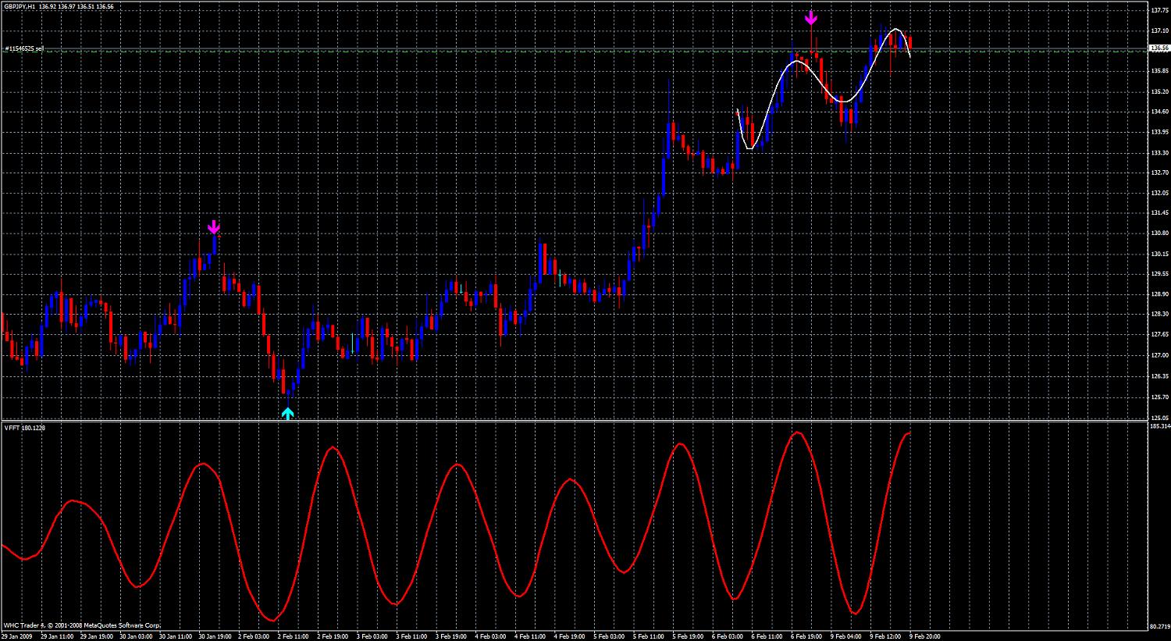This screenshot has height=641, width=1171.
Task: Click the 133.30 price scale value
Action: click(1159, 153)
